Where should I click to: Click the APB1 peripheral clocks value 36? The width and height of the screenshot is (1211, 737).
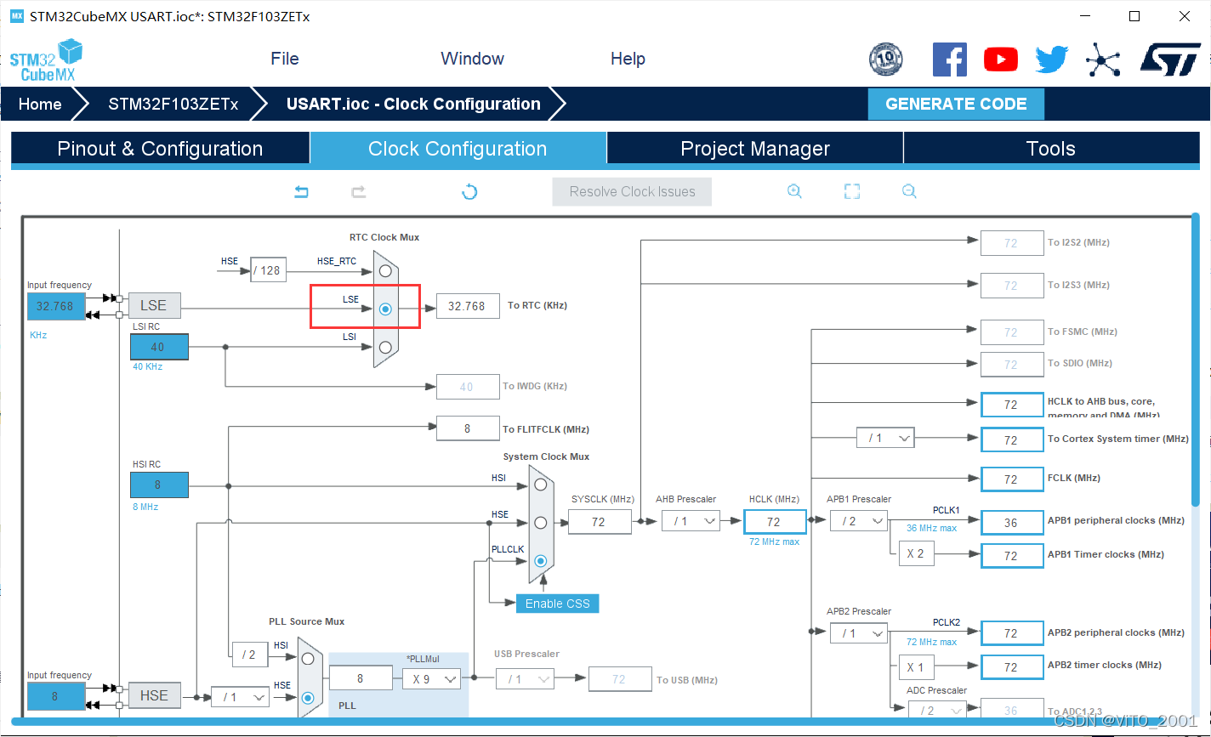point(1012,523)
